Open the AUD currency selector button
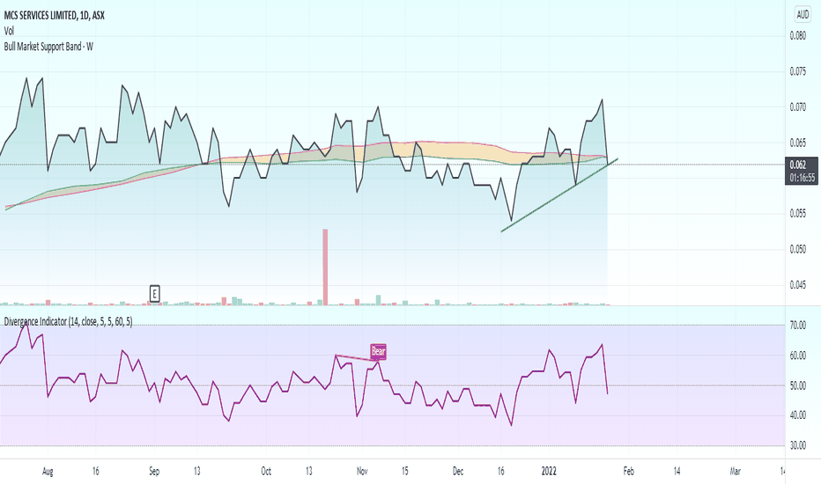 tap(803, 15)
